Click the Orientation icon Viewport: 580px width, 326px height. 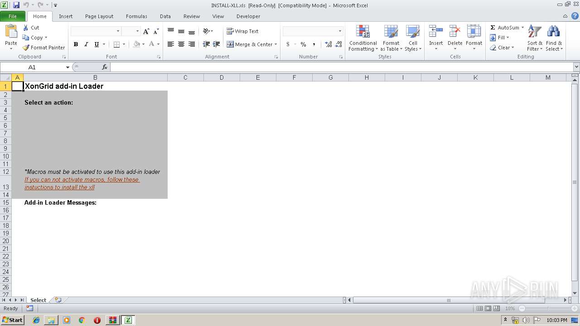click(206, 31)
